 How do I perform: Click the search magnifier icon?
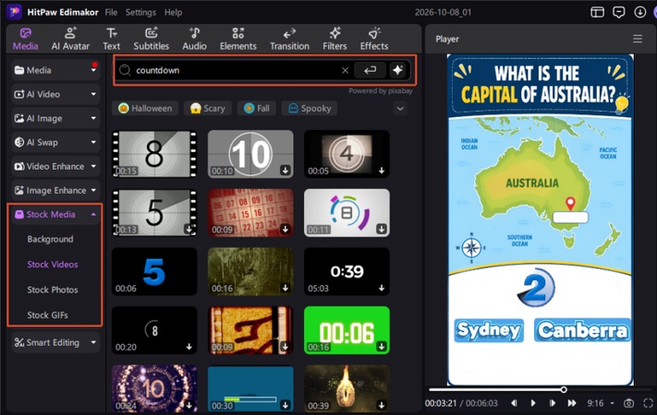[125, 70]
